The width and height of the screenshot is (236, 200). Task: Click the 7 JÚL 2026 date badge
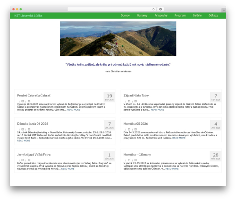[x=110, y=125]
